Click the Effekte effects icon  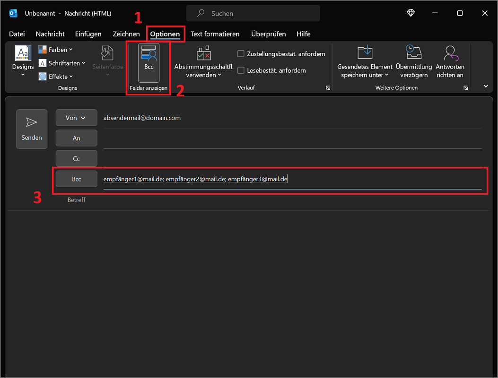tap(43, 77)
